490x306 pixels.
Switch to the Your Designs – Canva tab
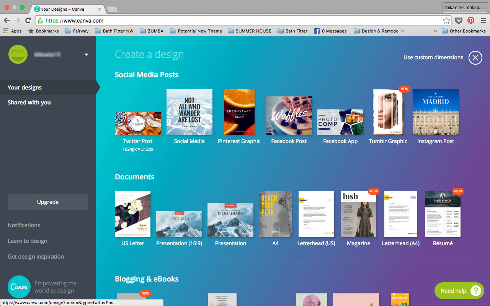click(68, 9)
